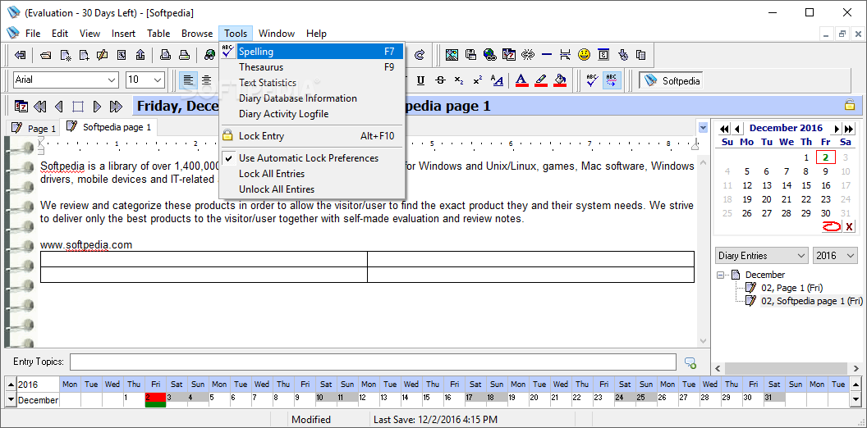Open the 2016 year dropdown
867x428 pixels.
click(x=836, y=256)
